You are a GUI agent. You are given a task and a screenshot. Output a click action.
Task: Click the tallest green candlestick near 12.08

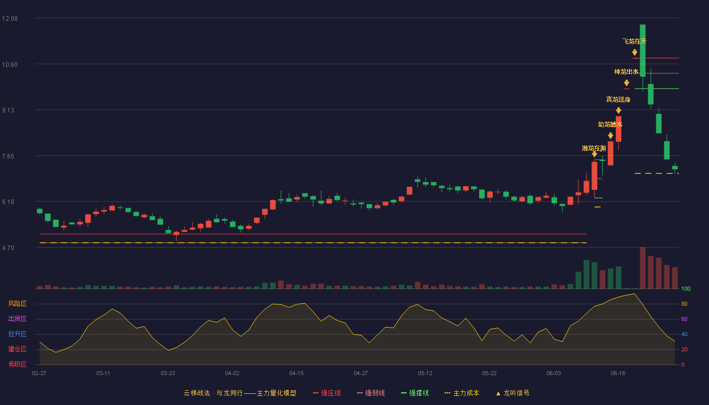(643, 51)
